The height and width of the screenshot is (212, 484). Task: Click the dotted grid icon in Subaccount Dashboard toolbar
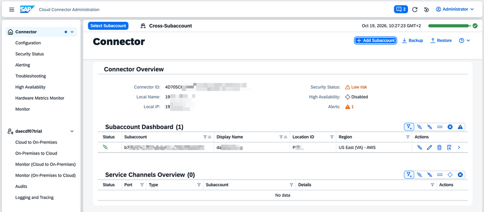click(x=440, y=127)
